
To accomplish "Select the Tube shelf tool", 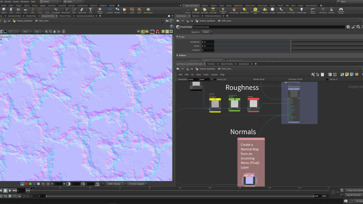I will [x=11, y=10].
